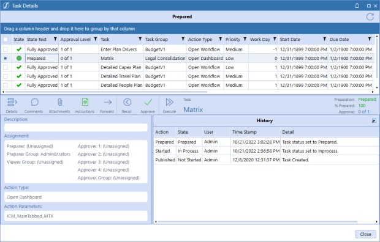This screenshot has width=380, height=242.
Task: Click the Time Stamp history column header
Action: pyautogui.click(x=245, y=132)
